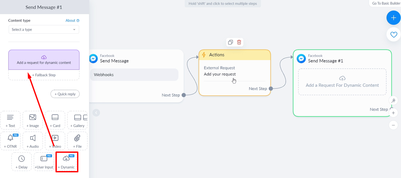
Task: Add a Text block from the sidebar
Action: click(10, 120)
